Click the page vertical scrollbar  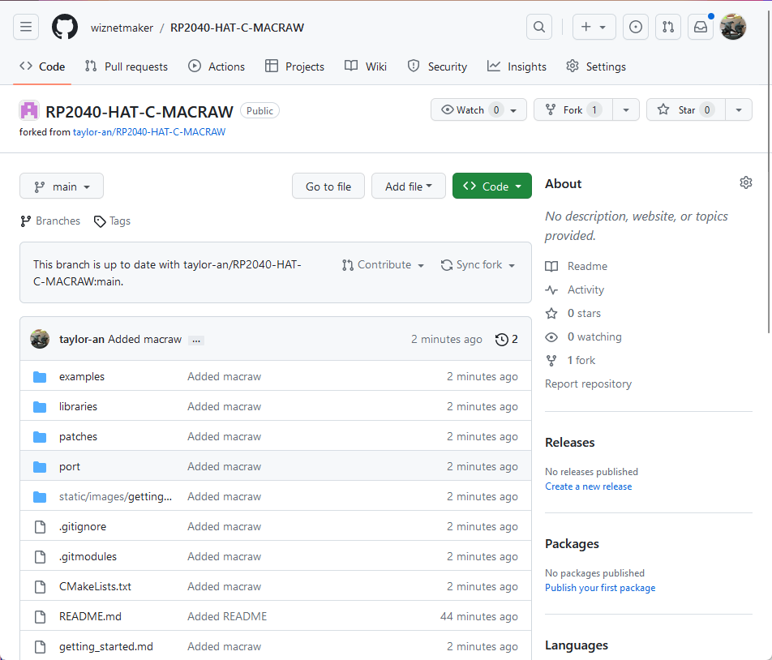tap(769, 172)
